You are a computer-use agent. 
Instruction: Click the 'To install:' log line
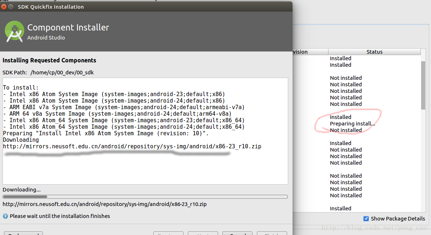(x=21, y=88)
